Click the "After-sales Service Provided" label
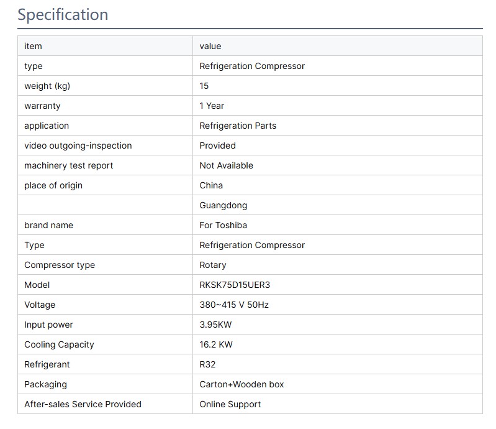The width and height of the screenshot is (496, 429). (83, 404)
